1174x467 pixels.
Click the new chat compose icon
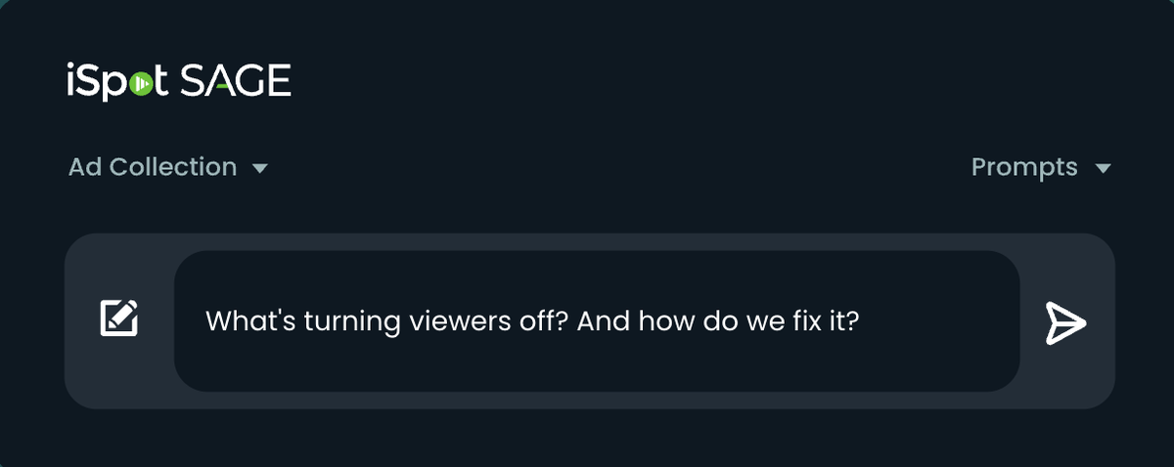point(119,318)
